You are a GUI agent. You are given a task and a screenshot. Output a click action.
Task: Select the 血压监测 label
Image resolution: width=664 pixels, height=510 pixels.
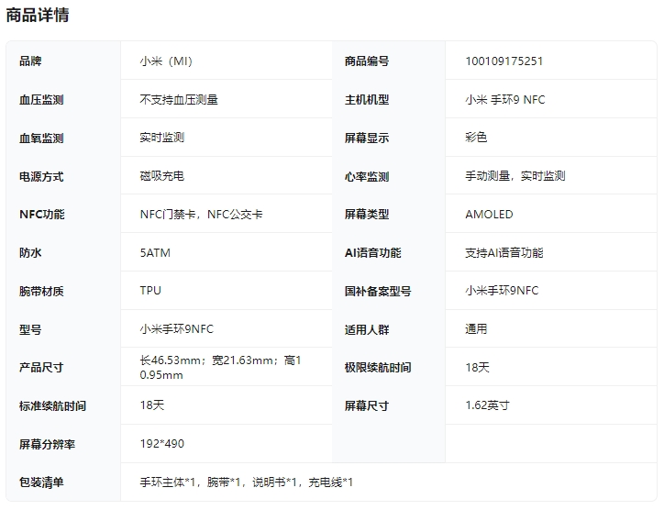[41, 100]
